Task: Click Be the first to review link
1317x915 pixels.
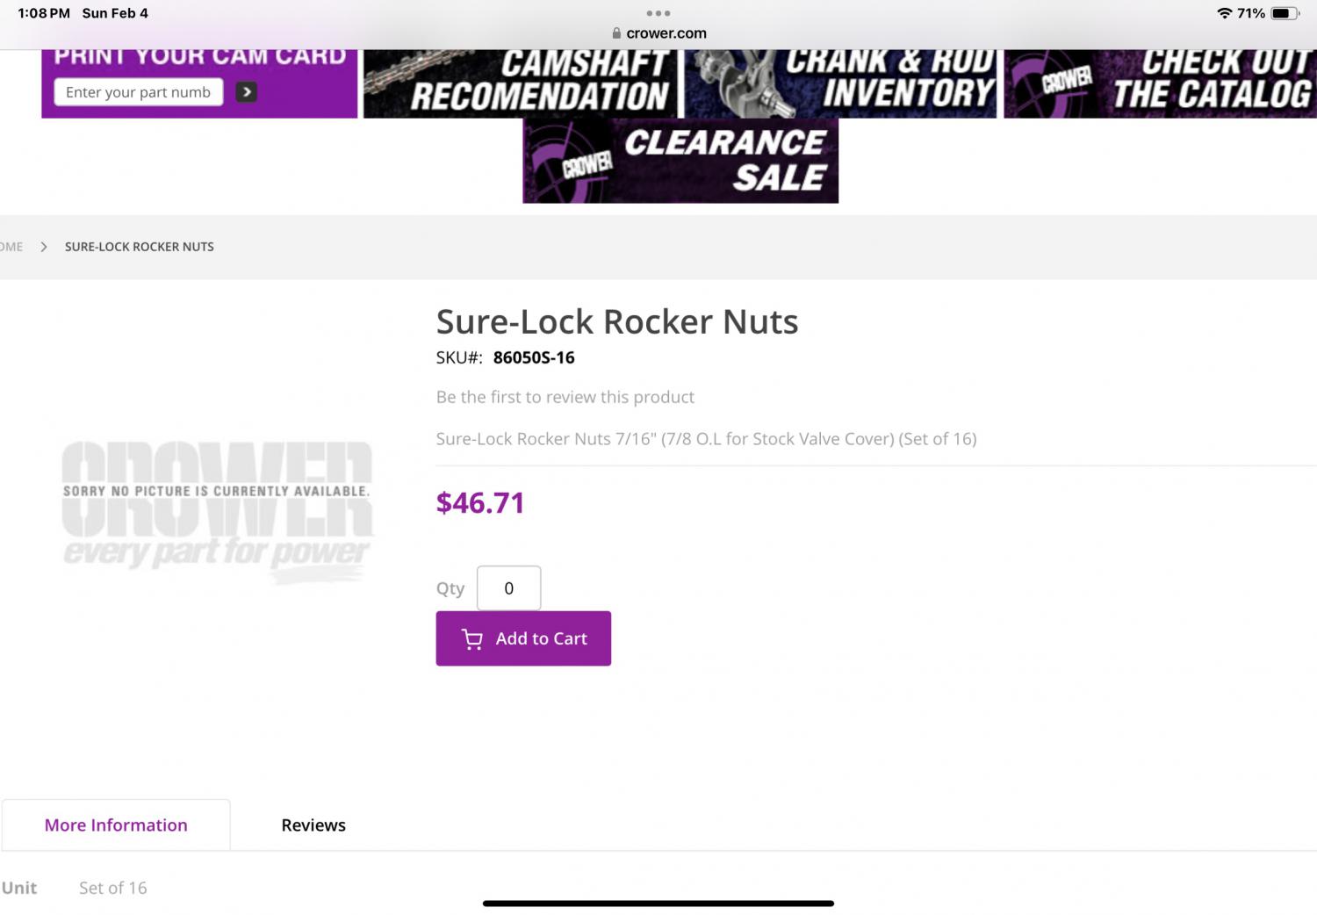Action: 565,397
